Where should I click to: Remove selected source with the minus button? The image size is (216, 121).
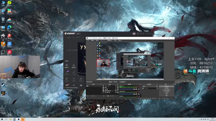pos(106,96)
